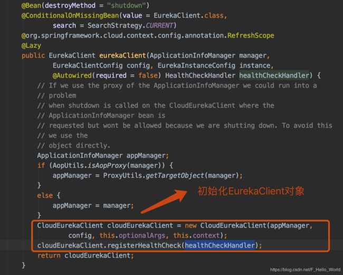Click appManager in the variable declaration line
Viewport: 343px width, 275px height.
tap(146, 156)
